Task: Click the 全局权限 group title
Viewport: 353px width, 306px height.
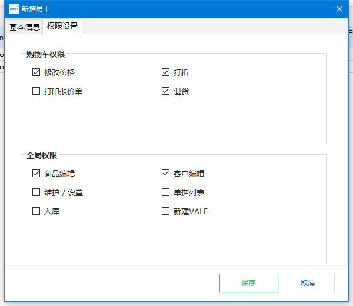Action: (x=42, y=155)
